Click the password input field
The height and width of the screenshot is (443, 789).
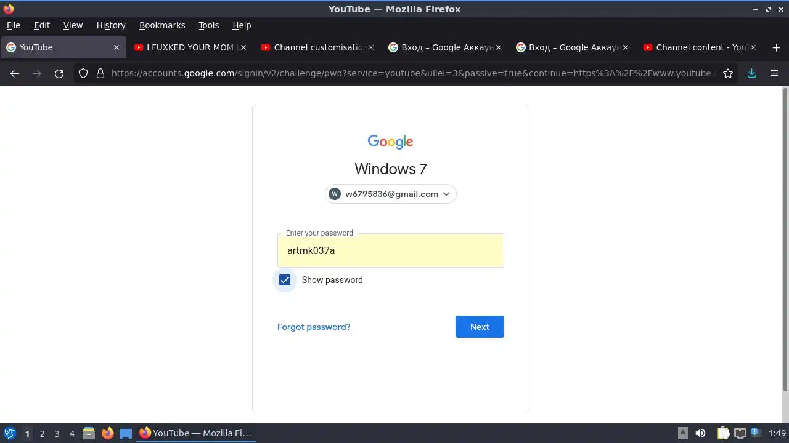pyautogui.click(x=391, y=250)
